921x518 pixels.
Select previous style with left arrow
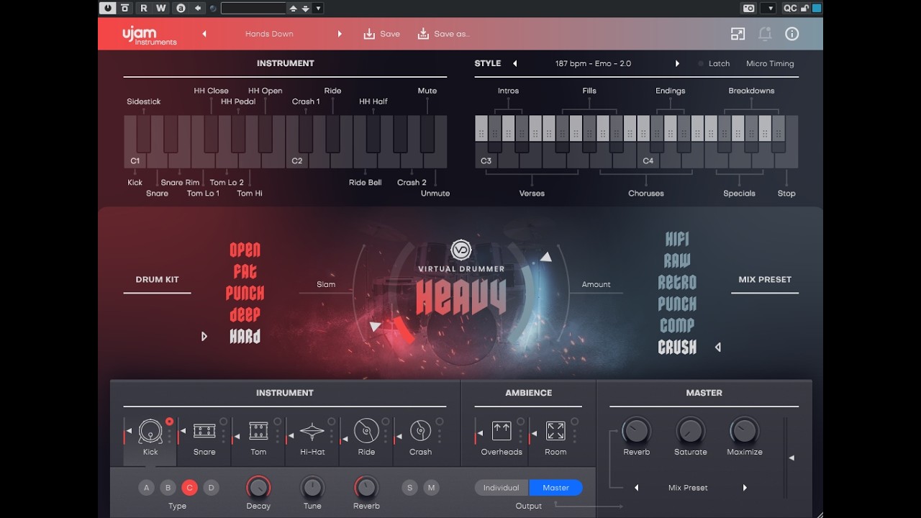(x=515, y=63)
